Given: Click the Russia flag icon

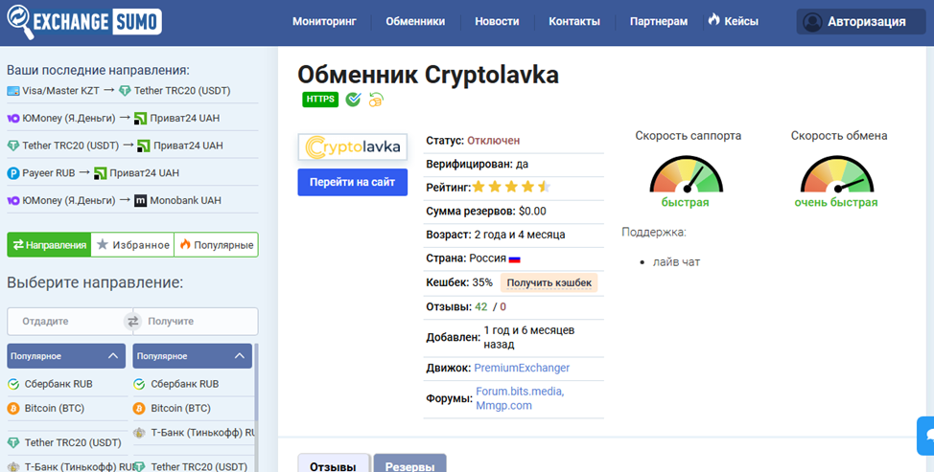Looking at the screenshot, I should [x=515, y=259].
